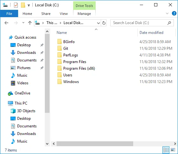178x154 pixels.
Task: Open Music under Quick access
Action: [19, 75]
